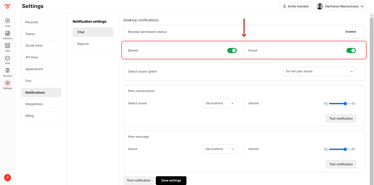374x185 pixels.
Task: Click the Select sound option label
Action: (142, 71)
